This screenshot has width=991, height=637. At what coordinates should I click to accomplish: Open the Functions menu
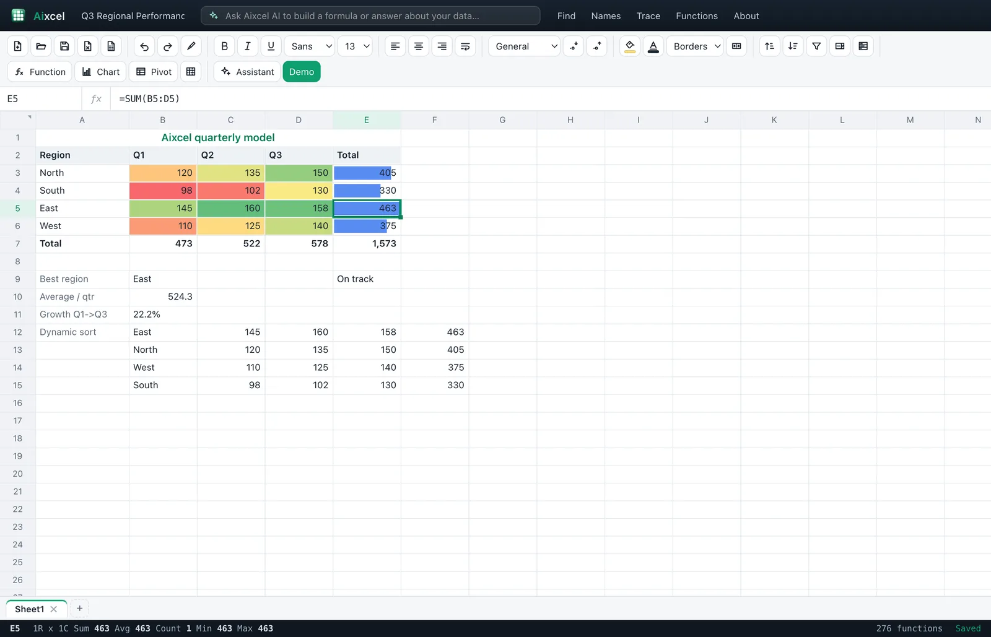click(697, 15)
